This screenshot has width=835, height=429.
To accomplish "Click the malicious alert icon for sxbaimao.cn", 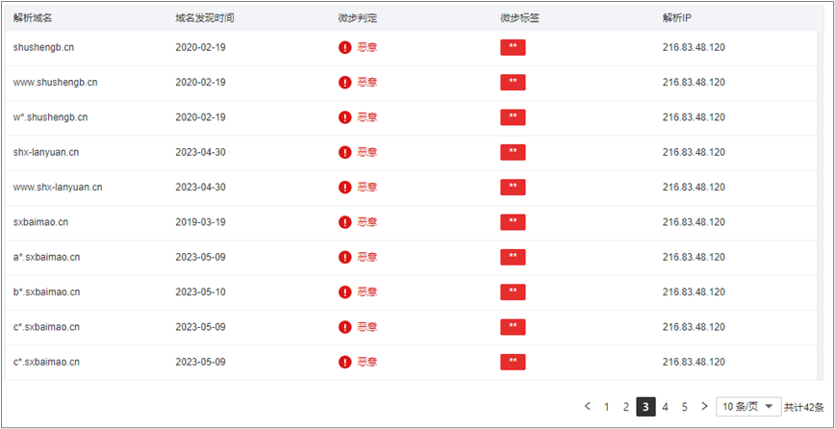I will (x=344, y=222).
